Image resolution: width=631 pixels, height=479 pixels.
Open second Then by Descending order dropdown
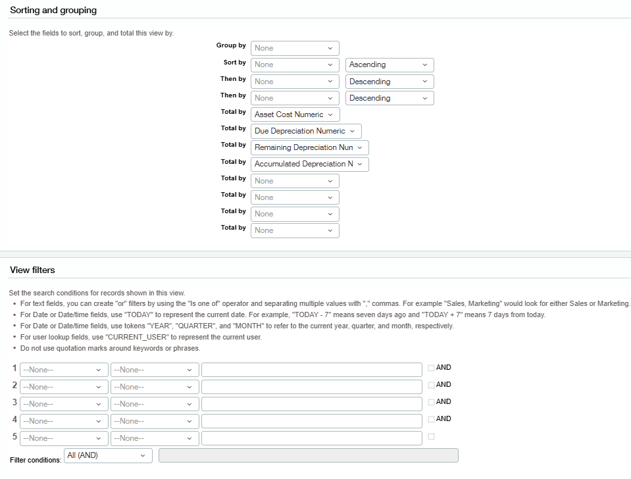390,98
